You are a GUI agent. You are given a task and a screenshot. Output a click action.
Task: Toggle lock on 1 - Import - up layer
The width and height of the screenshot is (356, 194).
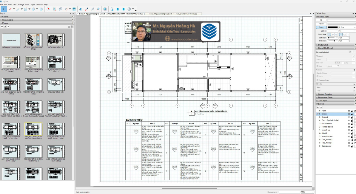(x=352, y=130)
